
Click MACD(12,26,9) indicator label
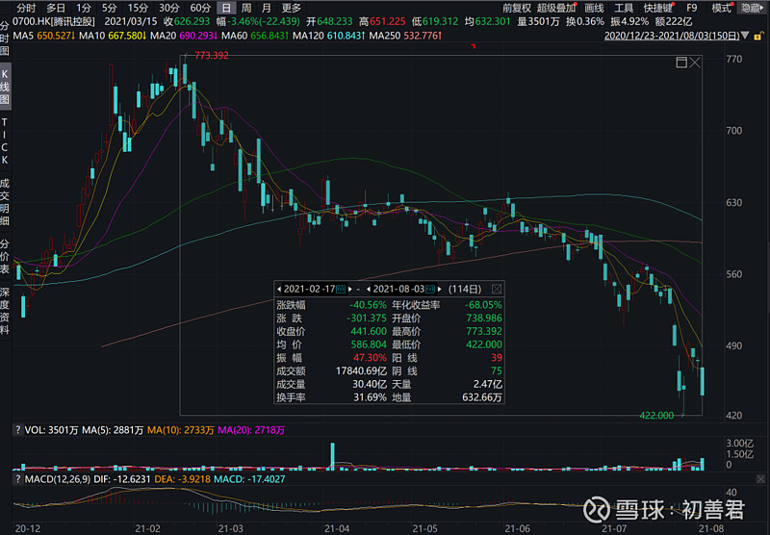[x=57, y=479]
